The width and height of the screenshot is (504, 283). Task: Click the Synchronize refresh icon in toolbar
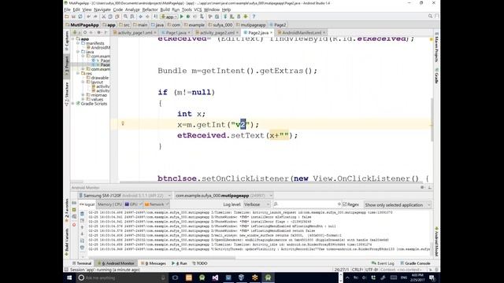pyautogui.click(x=80, y=17)
